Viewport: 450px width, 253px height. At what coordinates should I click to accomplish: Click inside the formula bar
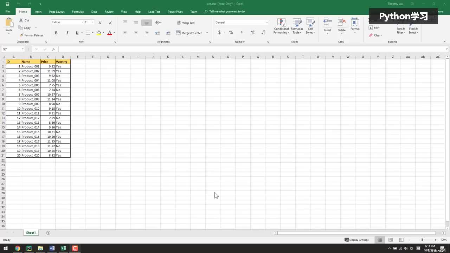pyautogui.click(x=251, y=49)
